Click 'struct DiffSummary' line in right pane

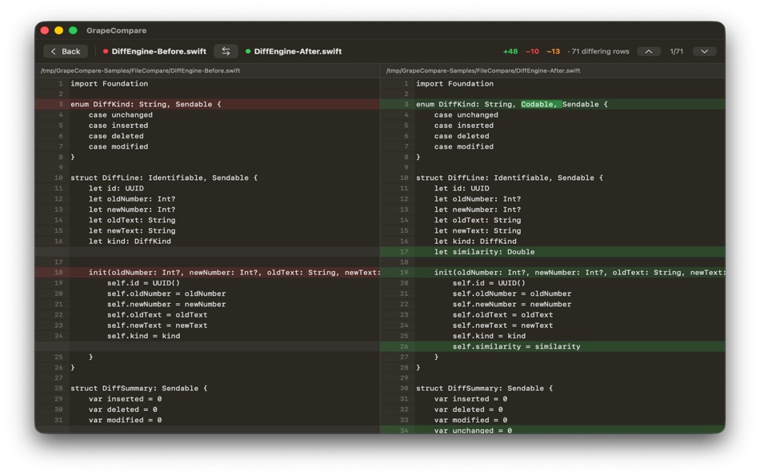pyautogui.click(x=484, y=389)
